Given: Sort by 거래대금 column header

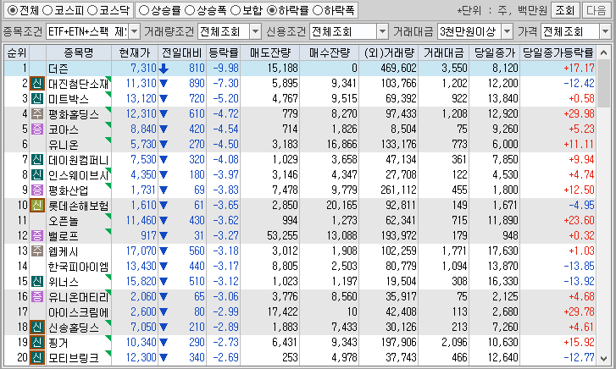Looking at the screenshot, I should [x=443, y=53].
